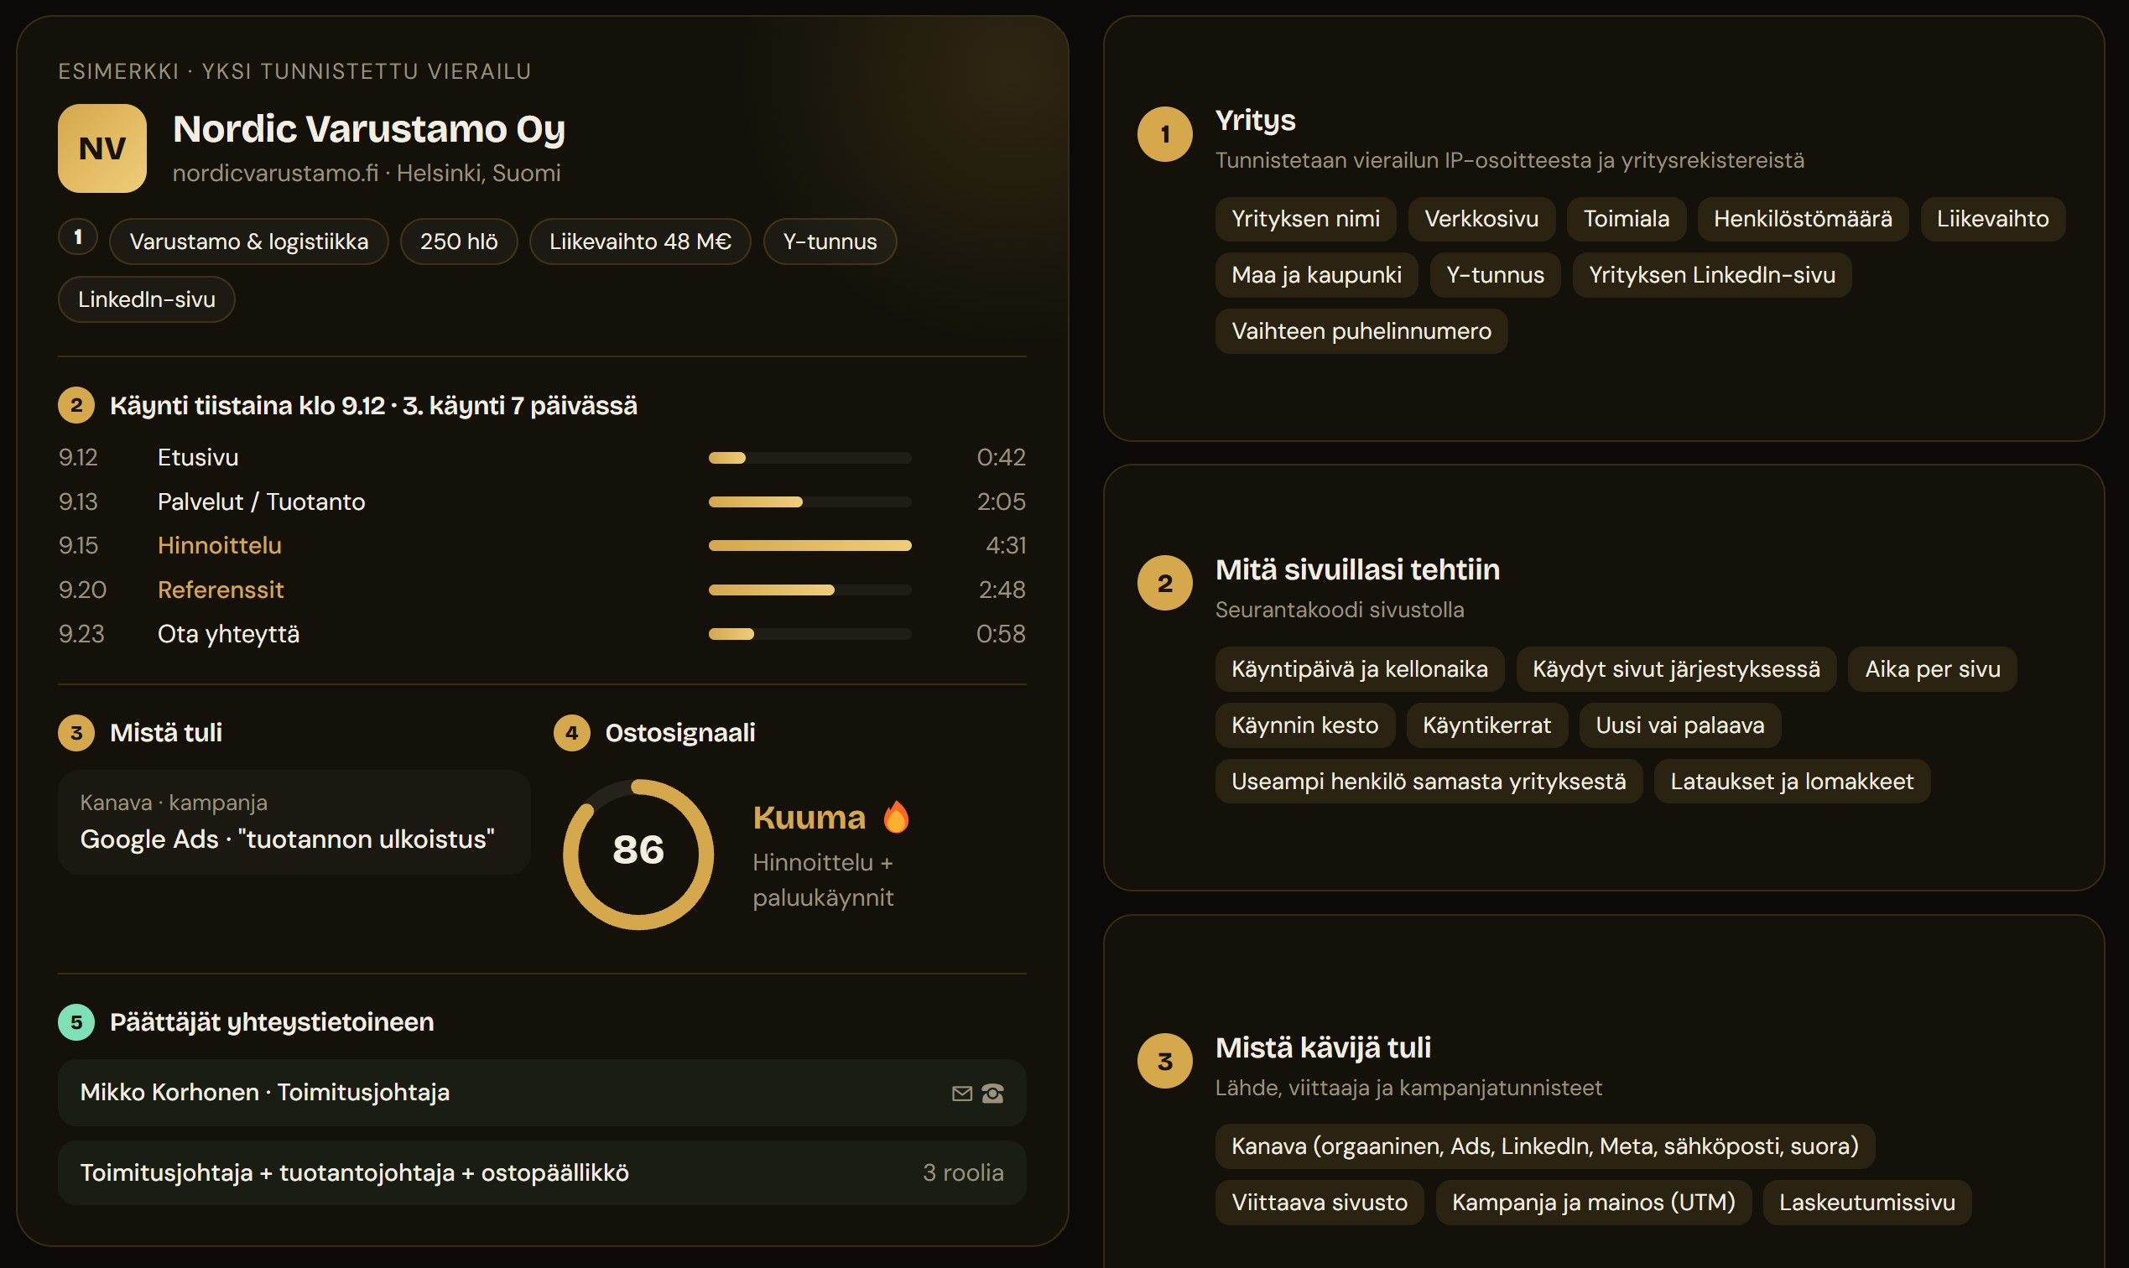Image resolution: width=2129 pixels, height=1268 pixels.
Task: Open the LinkedIn-sivu chip in the company card
Action: tap(146, 299)
